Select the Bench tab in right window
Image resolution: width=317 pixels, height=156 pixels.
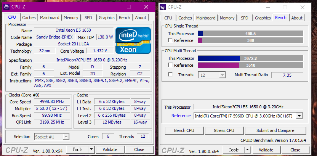coord(281,18)
